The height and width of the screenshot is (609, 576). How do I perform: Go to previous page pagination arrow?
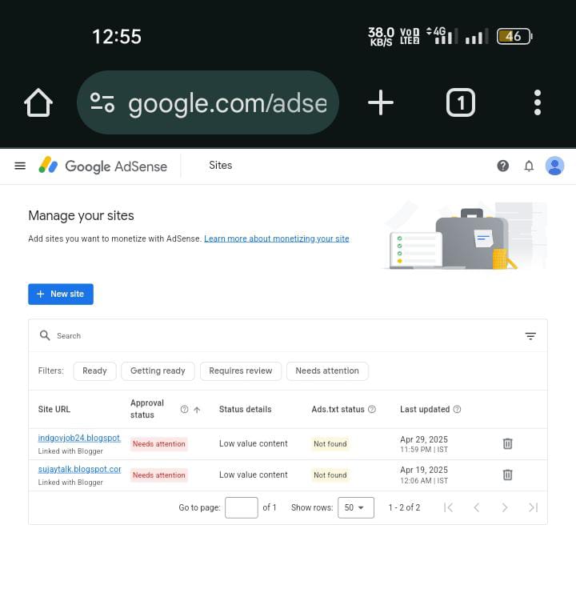[477, 507]
